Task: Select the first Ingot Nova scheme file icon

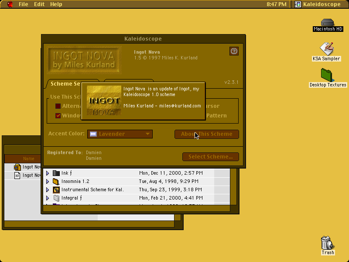Action: point(17,167)
